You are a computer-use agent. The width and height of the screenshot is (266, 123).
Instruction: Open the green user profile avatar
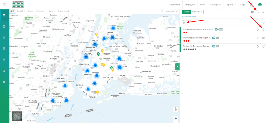[260, 5]
